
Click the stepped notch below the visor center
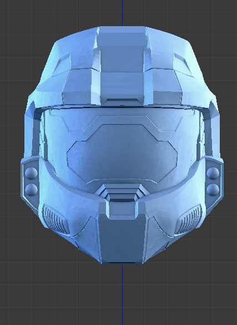[122, 193]
